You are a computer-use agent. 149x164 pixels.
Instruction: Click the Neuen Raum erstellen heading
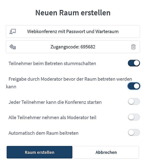click(x=73, y=13)
